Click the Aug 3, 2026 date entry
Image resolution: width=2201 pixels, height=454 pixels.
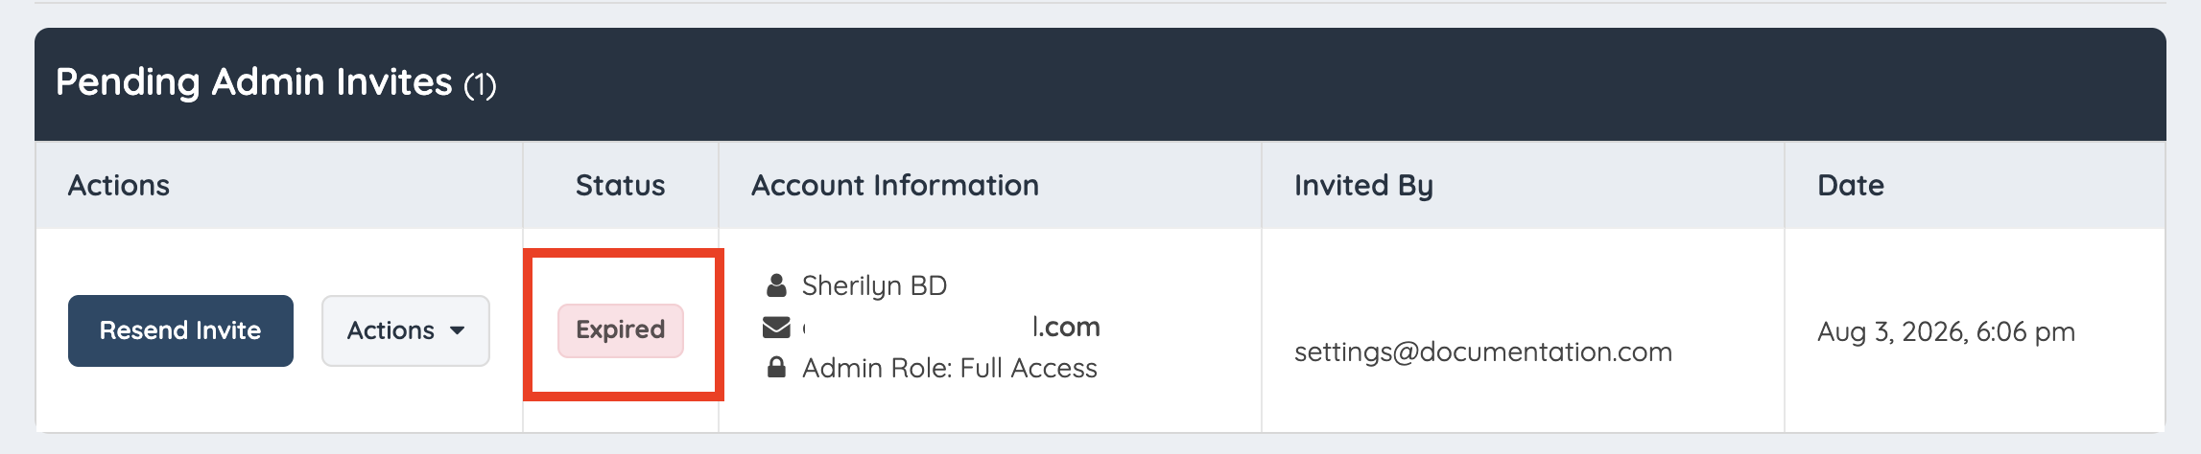[x=1946, y=331]
